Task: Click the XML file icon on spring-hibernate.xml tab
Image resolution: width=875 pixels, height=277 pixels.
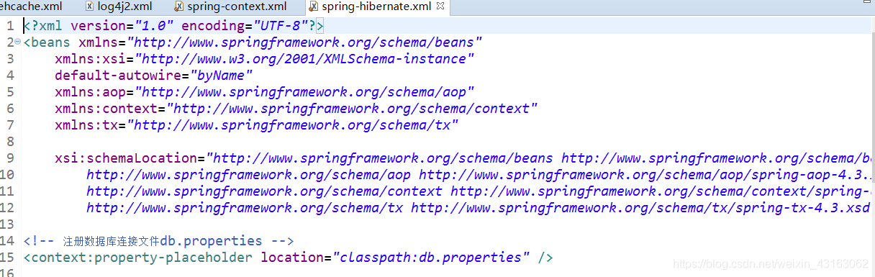Action: [314, 6]
